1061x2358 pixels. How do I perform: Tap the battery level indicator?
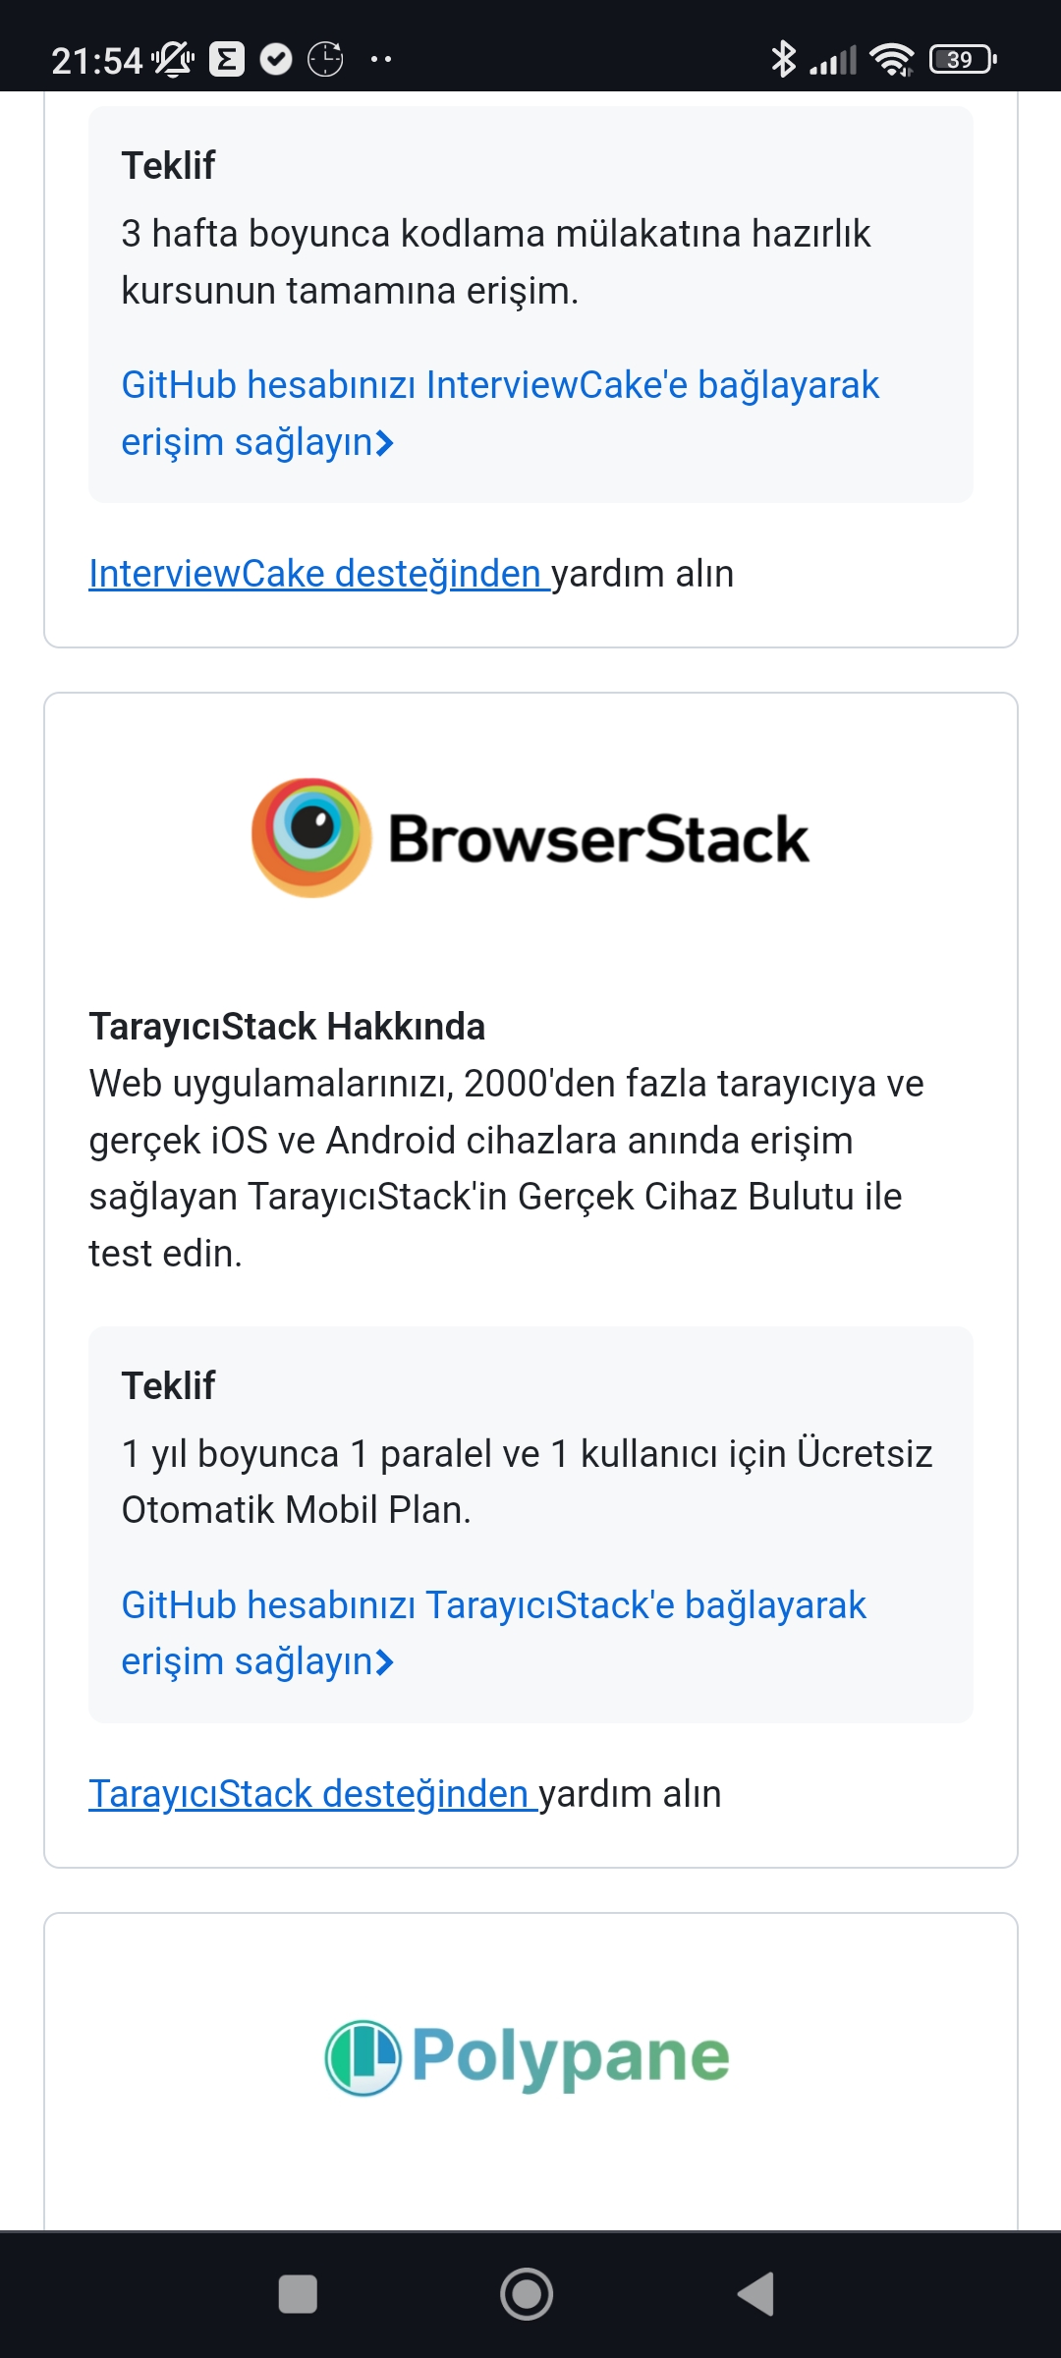point(963,60)
